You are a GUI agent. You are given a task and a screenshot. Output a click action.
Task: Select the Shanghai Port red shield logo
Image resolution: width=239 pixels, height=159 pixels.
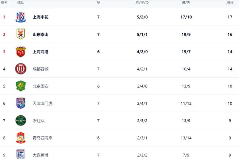coord(21,51)
